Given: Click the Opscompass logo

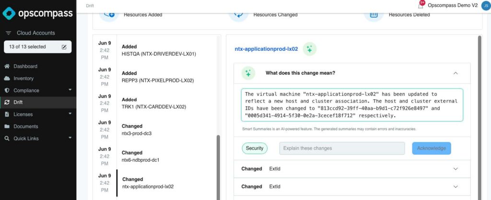Looking at the screenshot, I should coord(37,13).
